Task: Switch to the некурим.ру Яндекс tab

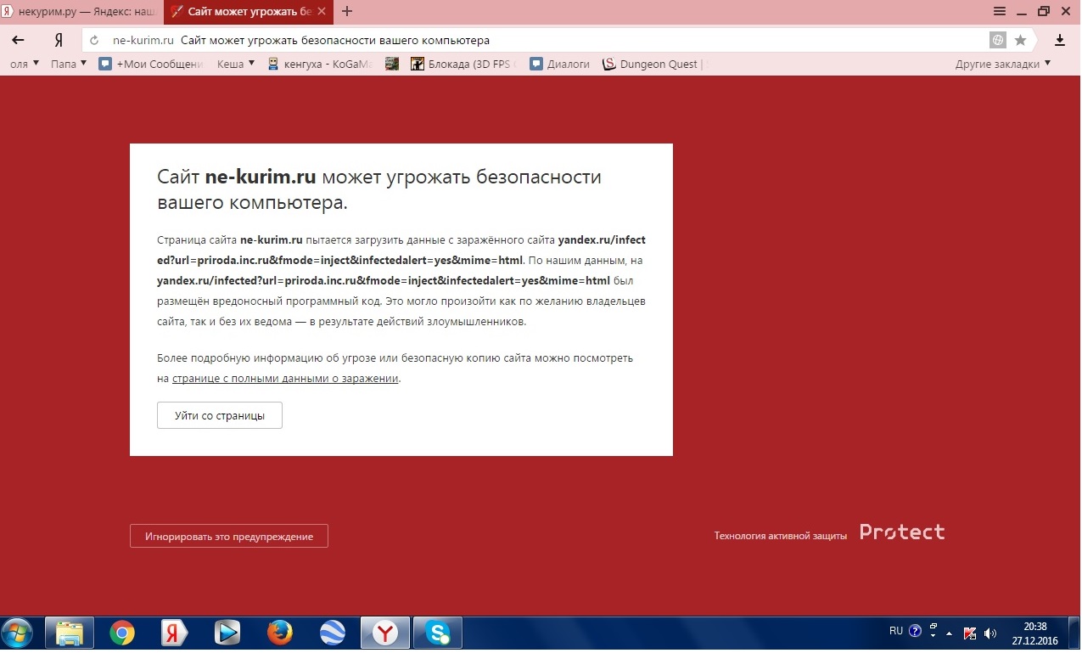Action: [81, 12]
